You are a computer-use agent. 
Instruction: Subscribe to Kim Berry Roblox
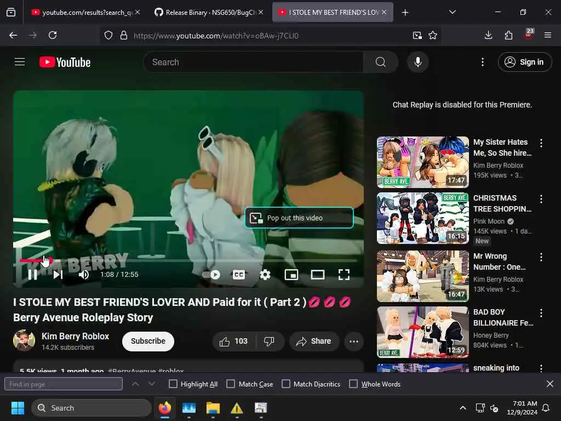148,341
